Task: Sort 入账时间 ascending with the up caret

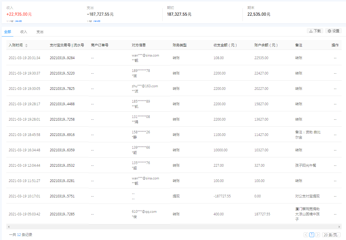Action: point(26,44)
